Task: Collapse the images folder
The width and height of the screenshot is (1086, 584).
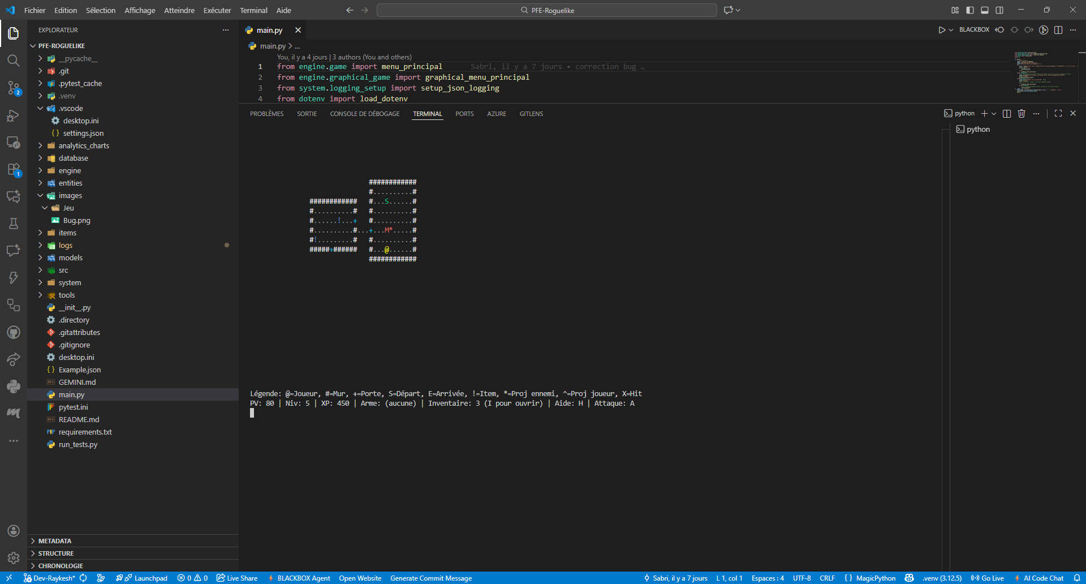Action: coord(70,196)
